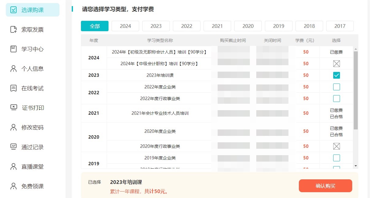The height and width of the screenshot is (198, 370).
Task: Click the course table vertical scrollbar thumb
Action: pyautogui.click(x=356, y=90)
